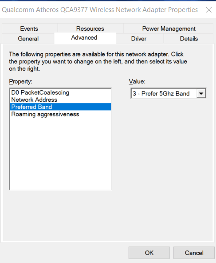Click the '3 - Prefer 5Ghz Band' combo box
Image resolution: width=216 pixels, height=263 pixels.
(x=169, y=93)
